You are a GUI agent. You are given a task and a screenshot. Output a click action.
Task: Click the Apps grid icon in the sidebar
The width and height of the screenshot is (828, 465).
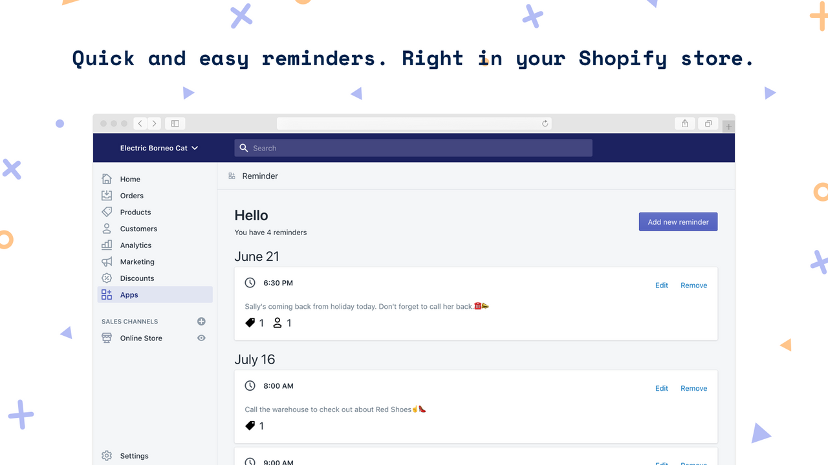tap(106, 294)
